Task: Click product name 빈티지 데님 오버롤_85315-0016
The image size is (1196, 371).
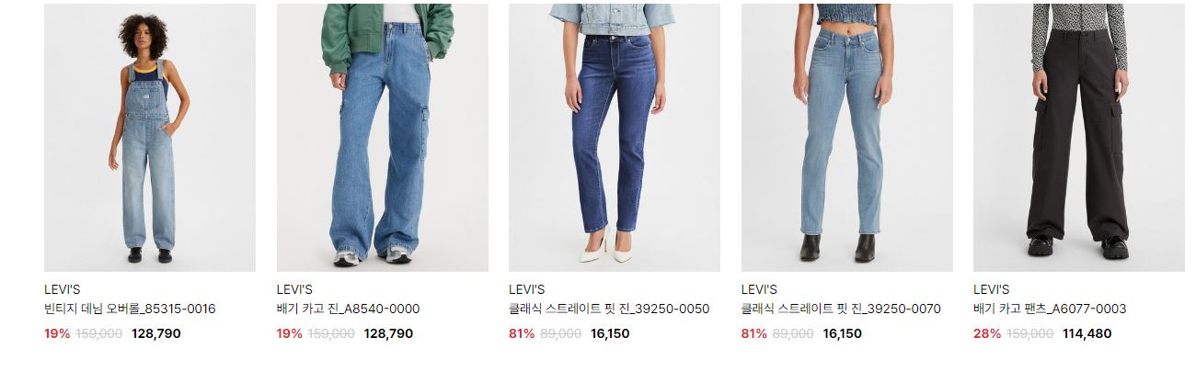Action: pyautogui.click(x=130, y=309)
